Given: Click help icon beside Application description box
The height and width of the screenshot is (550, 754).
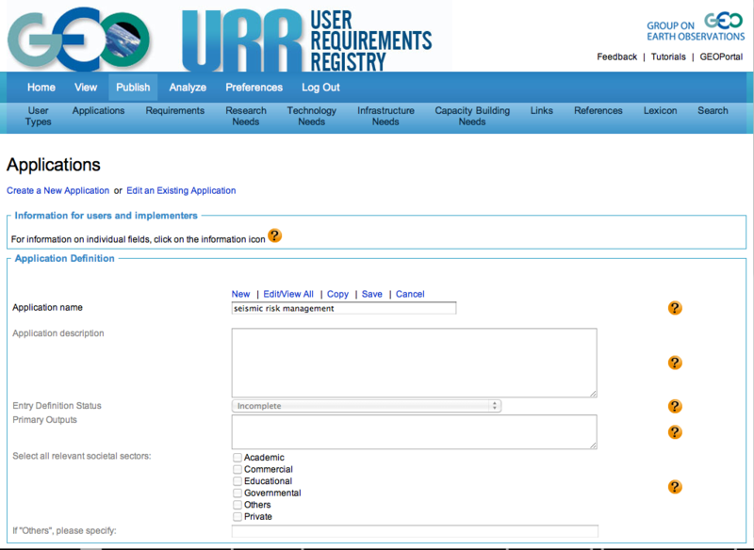Looking at the screenshot, I should [675, 363].
